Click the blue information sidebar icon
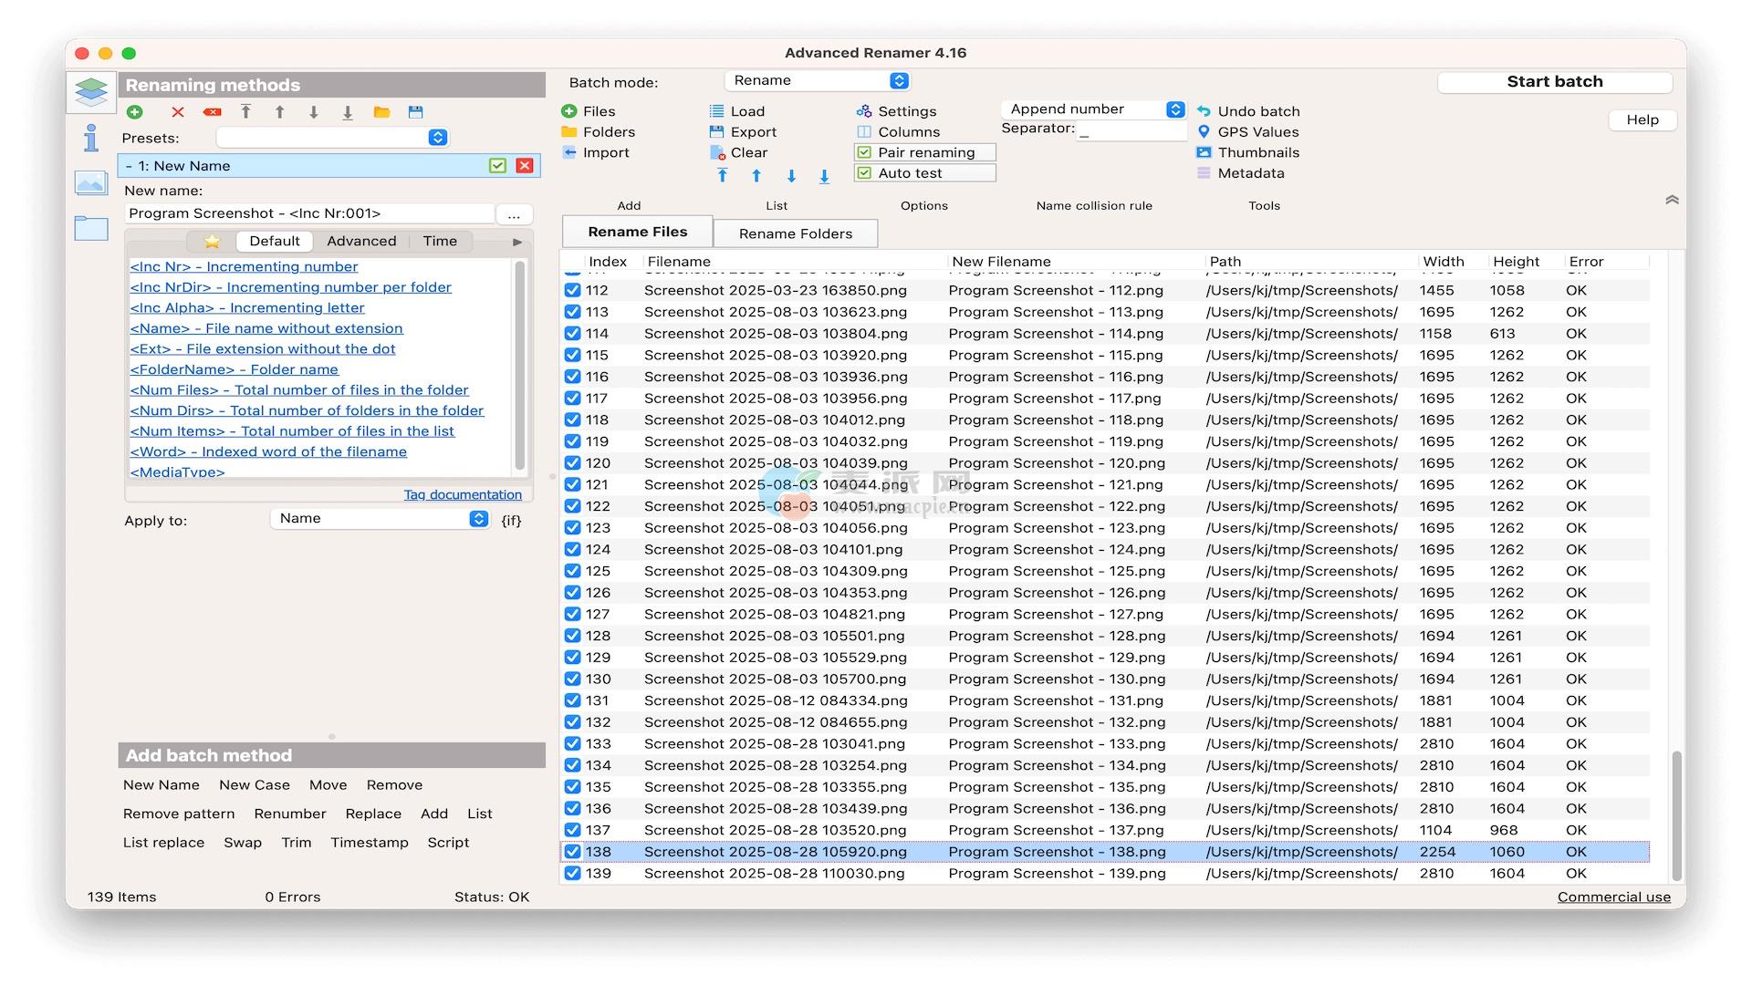The height and width of the screenshot is (985, 1752). (91, 139)
